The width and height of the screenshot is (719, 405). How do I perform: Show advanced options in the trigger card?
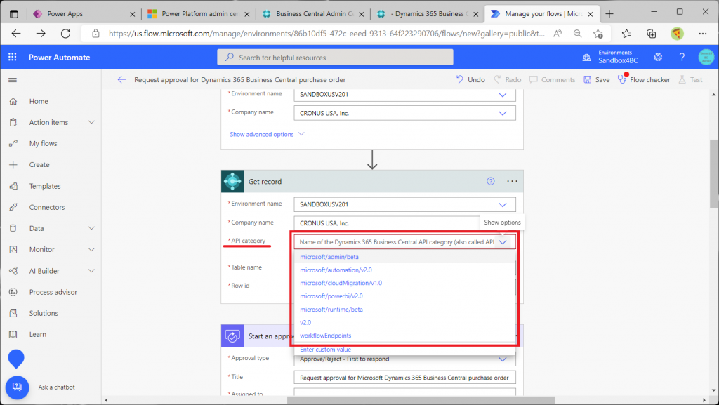point(267,134)
